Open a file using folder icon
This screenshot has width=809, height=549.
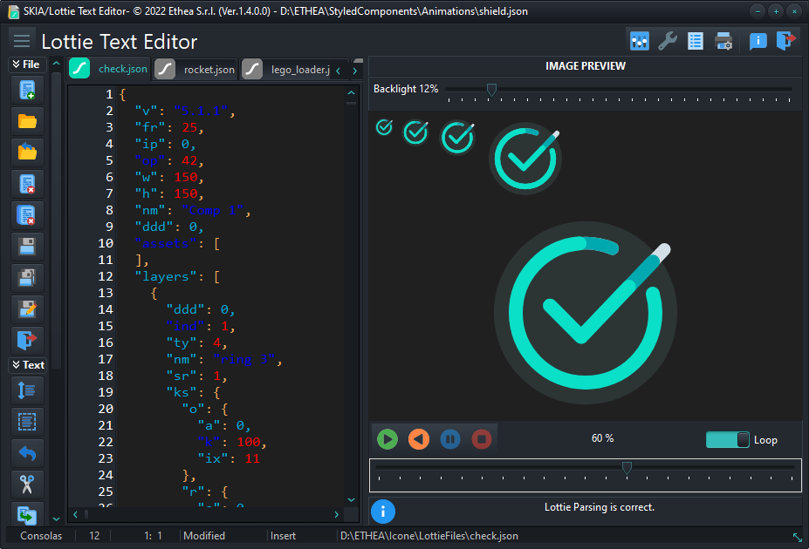pyautogui.click(x=27, y=121)
